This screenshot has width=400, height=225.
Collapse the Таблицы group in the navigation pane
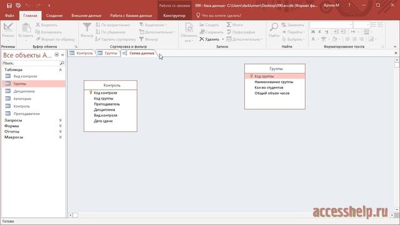coord(61,69)
